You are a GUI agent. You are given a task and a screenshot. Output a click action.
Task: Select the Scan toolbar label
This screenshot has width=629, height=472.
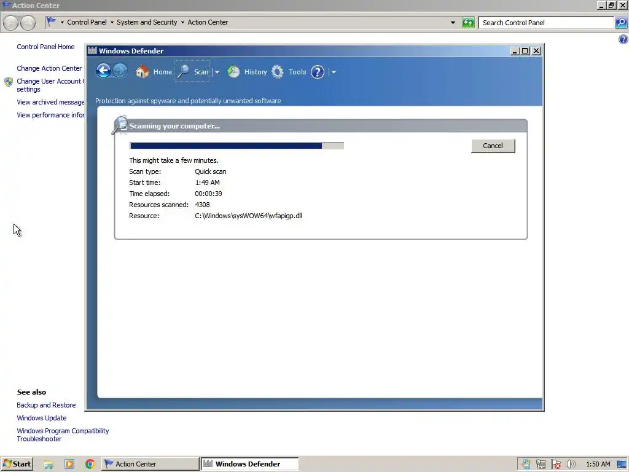tap(201, 72)
